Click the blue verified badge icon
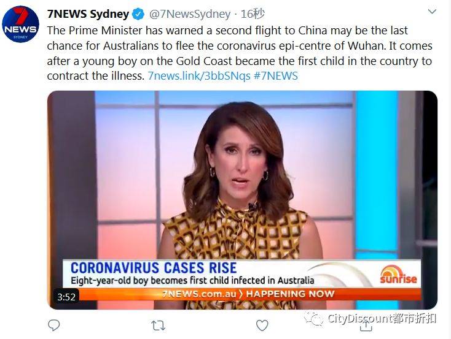This screenshot has width=451, height=339. click(138, 14)
